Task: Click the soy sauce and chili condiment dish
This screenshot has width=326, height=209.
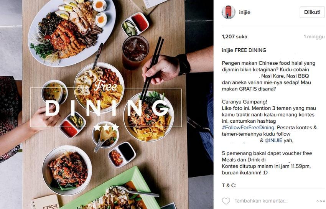Action: tap(122, 154)
